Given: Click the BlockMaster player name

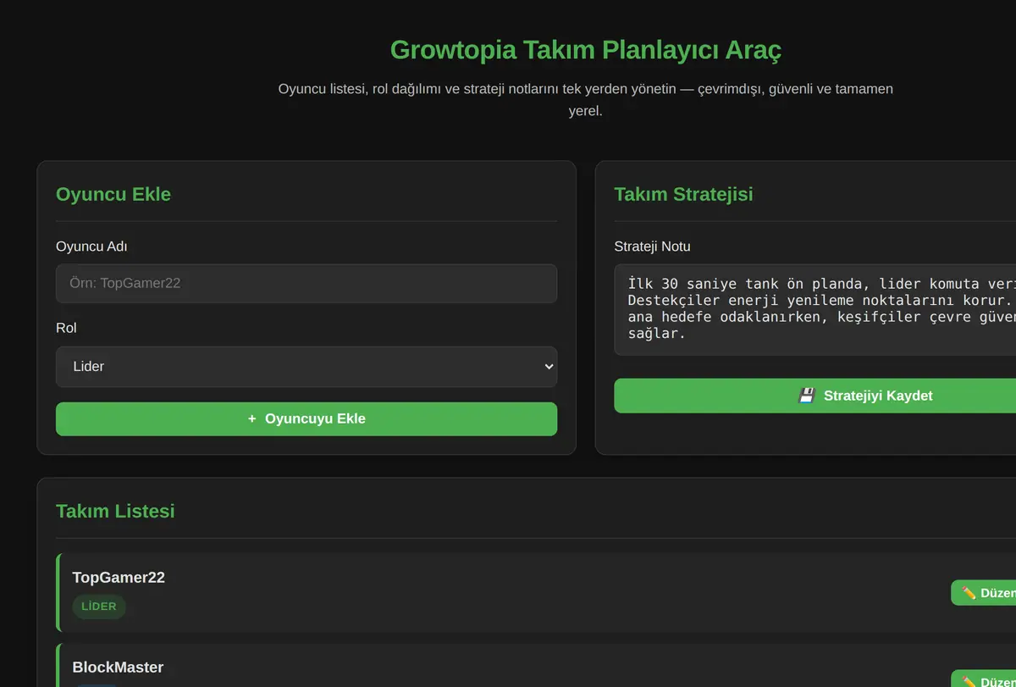Looking at the screenshot, I should click(118, 668).
